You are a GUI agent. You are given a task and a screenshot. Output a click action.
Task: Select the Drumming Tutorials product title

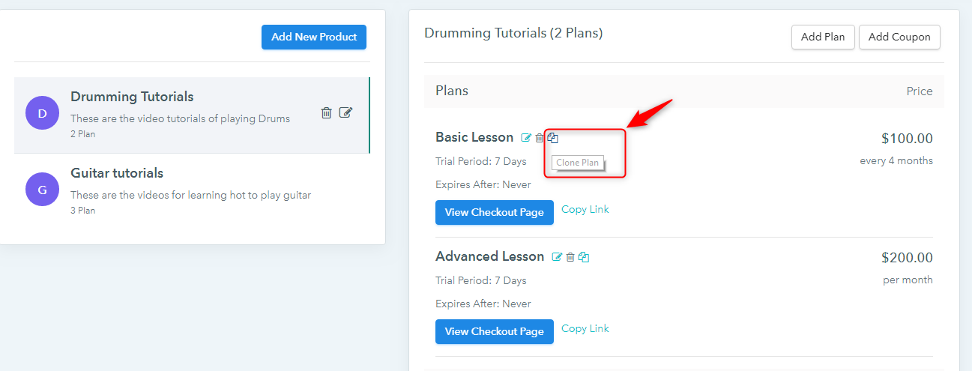(132, 97)
